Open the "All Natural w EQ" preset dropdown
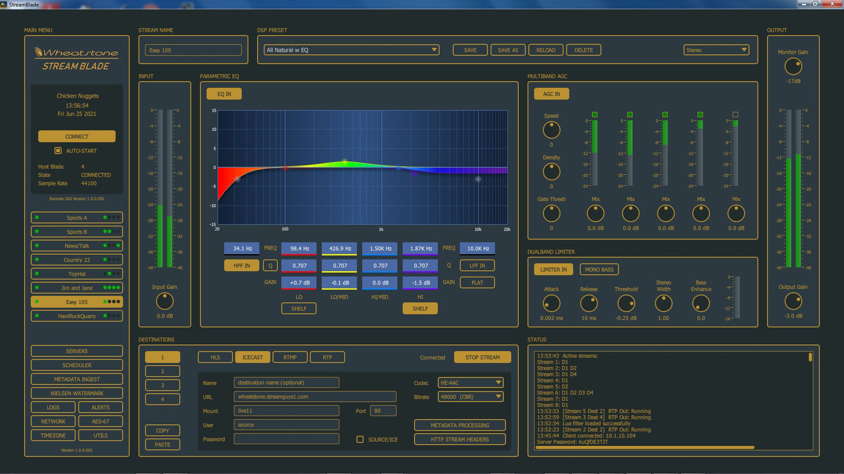Viewport: 844px width, 474px height. point(351,49)
